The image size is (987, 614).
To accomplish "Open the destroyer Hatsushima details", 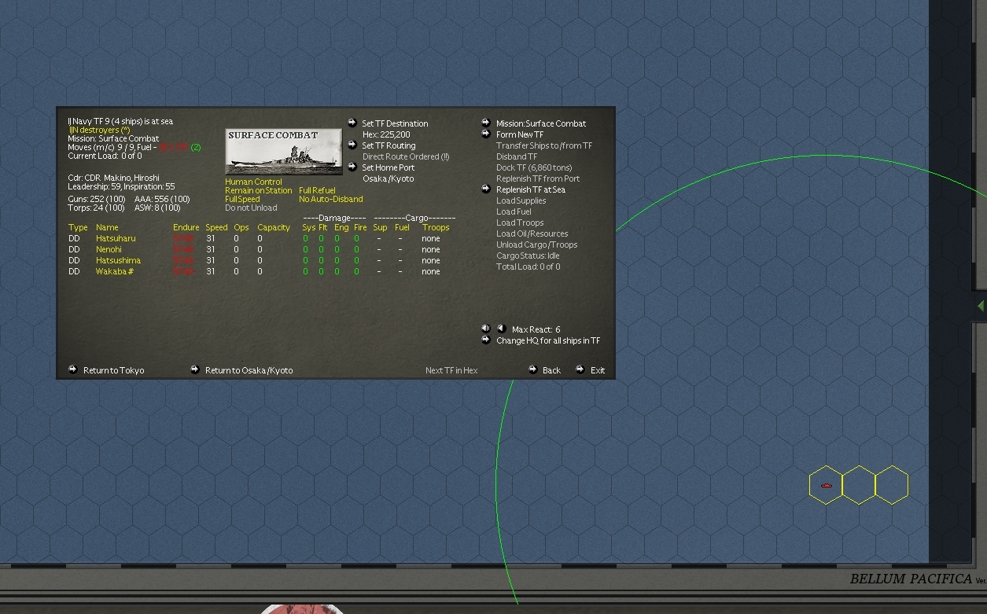I will [118, 260].
